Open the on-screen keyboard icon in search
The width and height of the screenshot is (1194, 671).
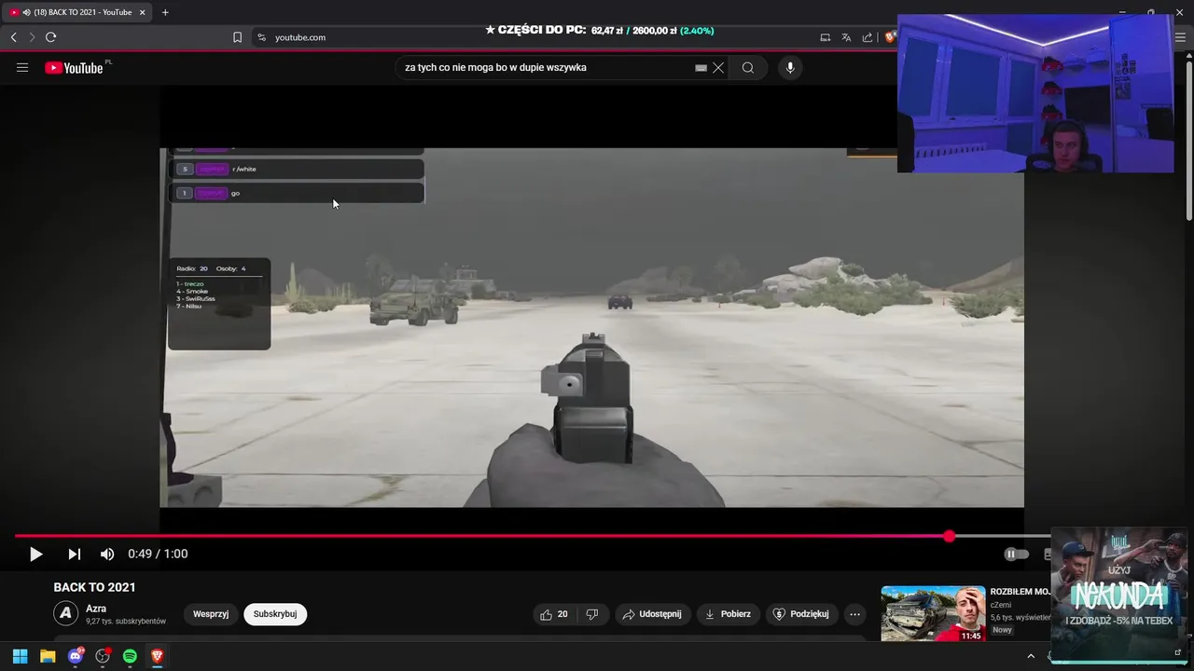tap(701, 67)
